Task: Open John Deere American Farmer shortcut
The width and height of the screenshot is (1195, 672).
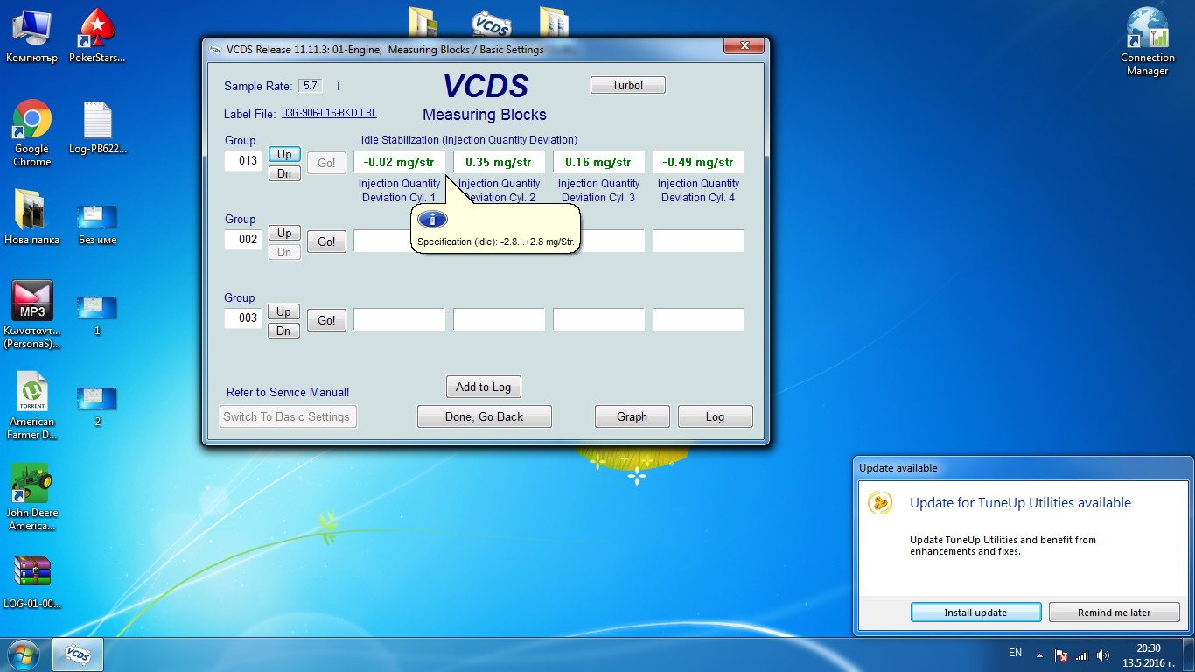Action: (32, 484)
